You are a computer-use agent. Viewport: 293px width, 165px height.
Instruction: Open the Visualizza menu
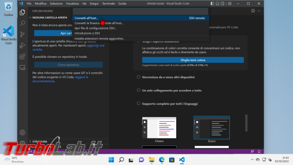[72, 4]
